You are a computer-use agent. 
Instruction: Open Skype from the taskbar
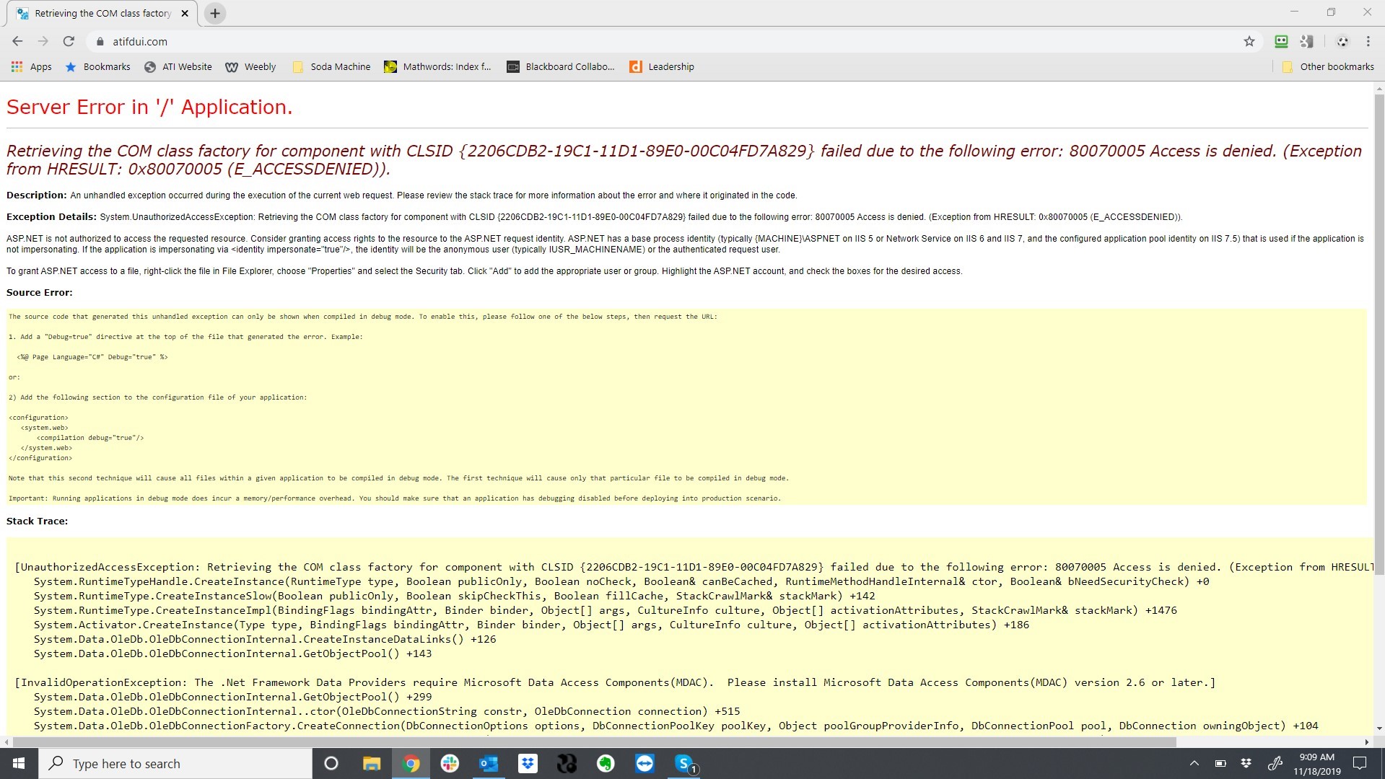684,763
